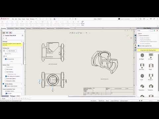Select the third ConfigurationManager tab icon

tap(10, 33)
